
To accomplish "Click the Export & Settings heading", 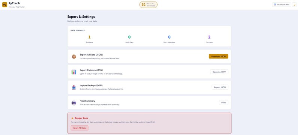I will (81, 17).
